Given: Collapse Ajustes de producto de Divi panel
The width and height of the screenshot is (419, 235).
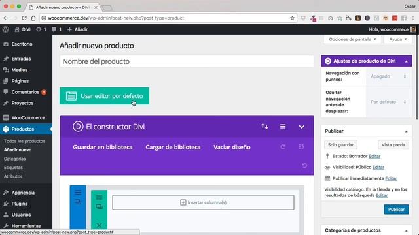Looking at the screenshot, I should pyautogui.click(x=406, y=61).
